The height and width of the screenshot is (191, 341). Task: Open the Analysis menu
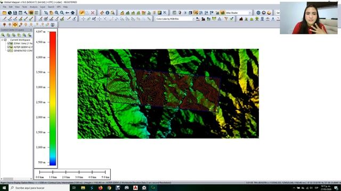click(34, 7)
